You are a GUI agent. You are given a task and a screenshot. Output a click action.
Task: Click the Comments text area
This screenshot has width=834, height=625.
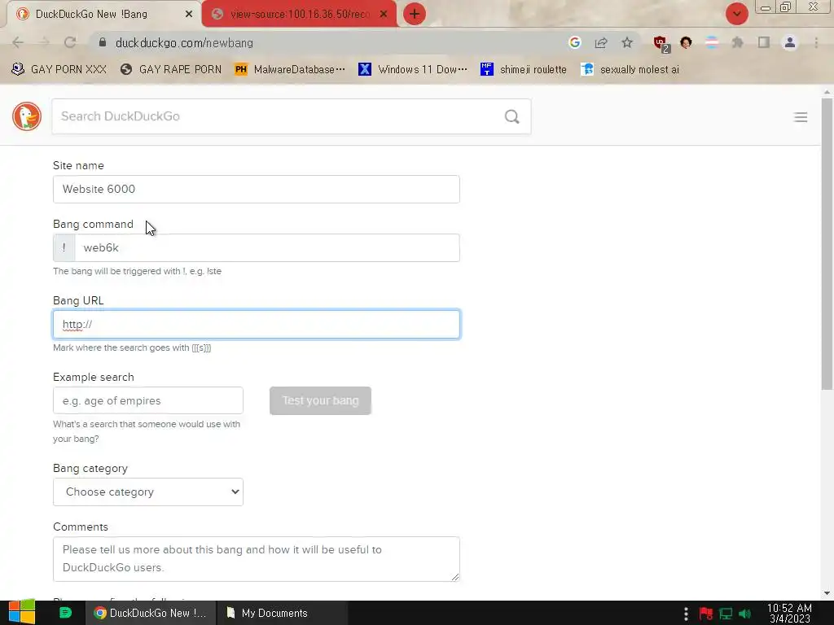257,558
